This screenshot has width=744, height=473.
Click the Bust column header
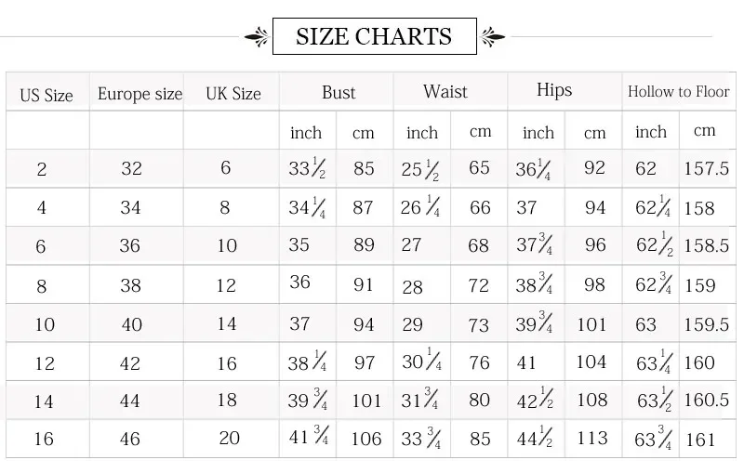click(x=339, y=92)
